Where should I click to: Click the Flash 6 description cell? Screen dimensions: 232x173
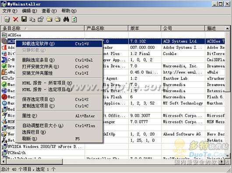point(215,97)
